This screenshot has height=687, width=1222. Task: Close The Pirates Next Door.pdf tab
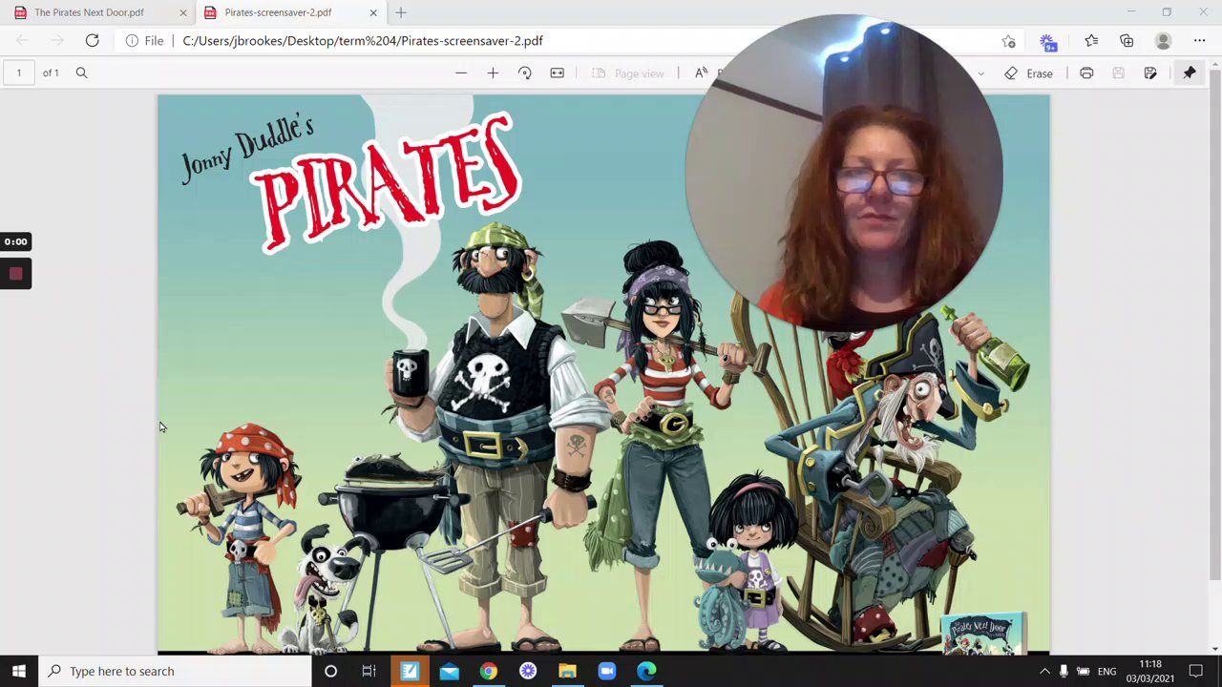[x=183, y=12]
